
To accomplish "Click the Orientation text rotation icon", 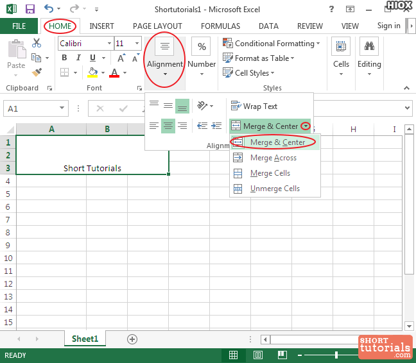I will (x=202, y=106).
